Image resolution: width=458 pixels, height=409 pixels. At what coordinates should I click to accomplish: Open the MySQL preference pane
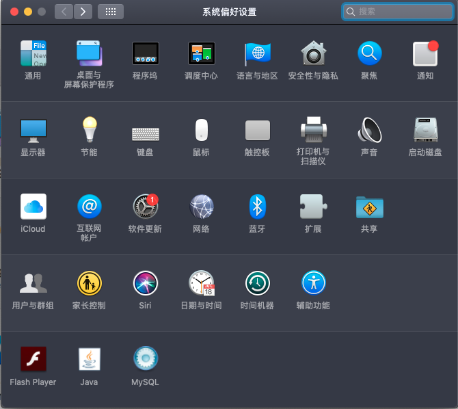[146, 358]
